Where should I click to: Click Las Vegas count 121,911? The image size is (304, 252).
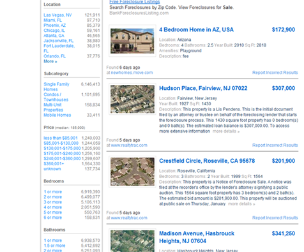point(92,15)
